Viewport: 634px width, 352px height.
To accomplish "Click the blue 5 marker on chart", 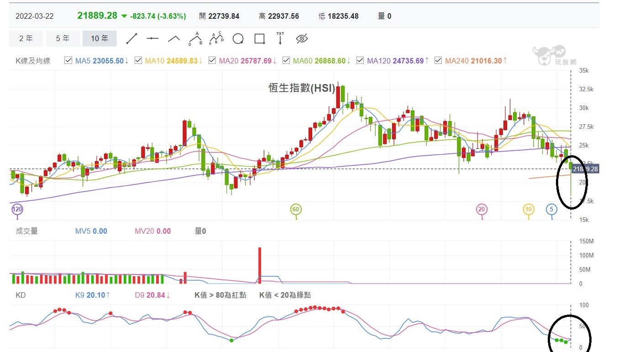I will point(551,210).
